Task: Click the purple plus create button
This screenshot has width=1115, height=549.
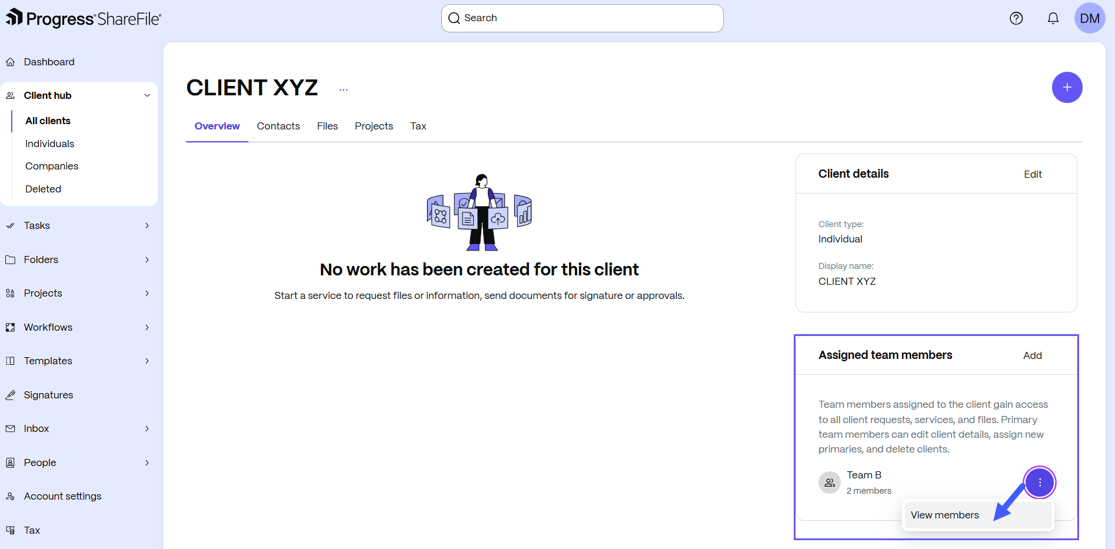Action: point(1067,88)
